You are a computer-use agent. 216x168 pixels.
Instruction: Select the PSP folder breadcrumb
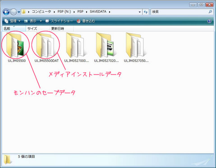point(80,12)
